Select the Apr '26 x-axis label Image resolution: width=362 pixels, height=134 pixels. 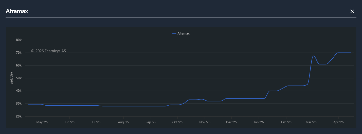pos(338,122)
